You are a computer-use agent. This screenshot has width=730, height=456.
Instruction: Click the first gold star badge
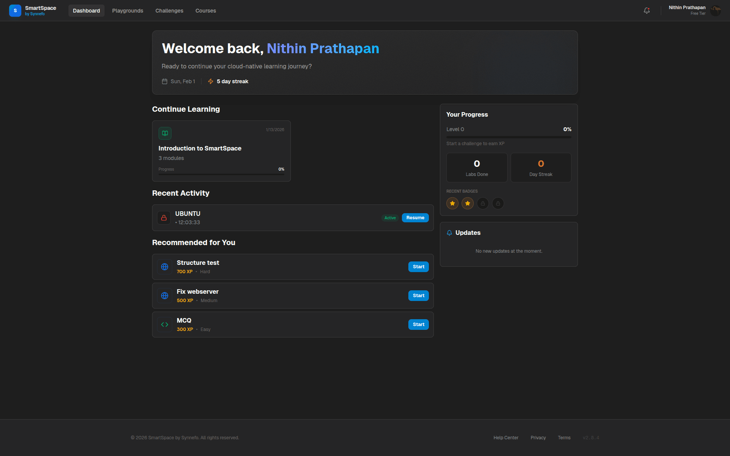(452, 203)
